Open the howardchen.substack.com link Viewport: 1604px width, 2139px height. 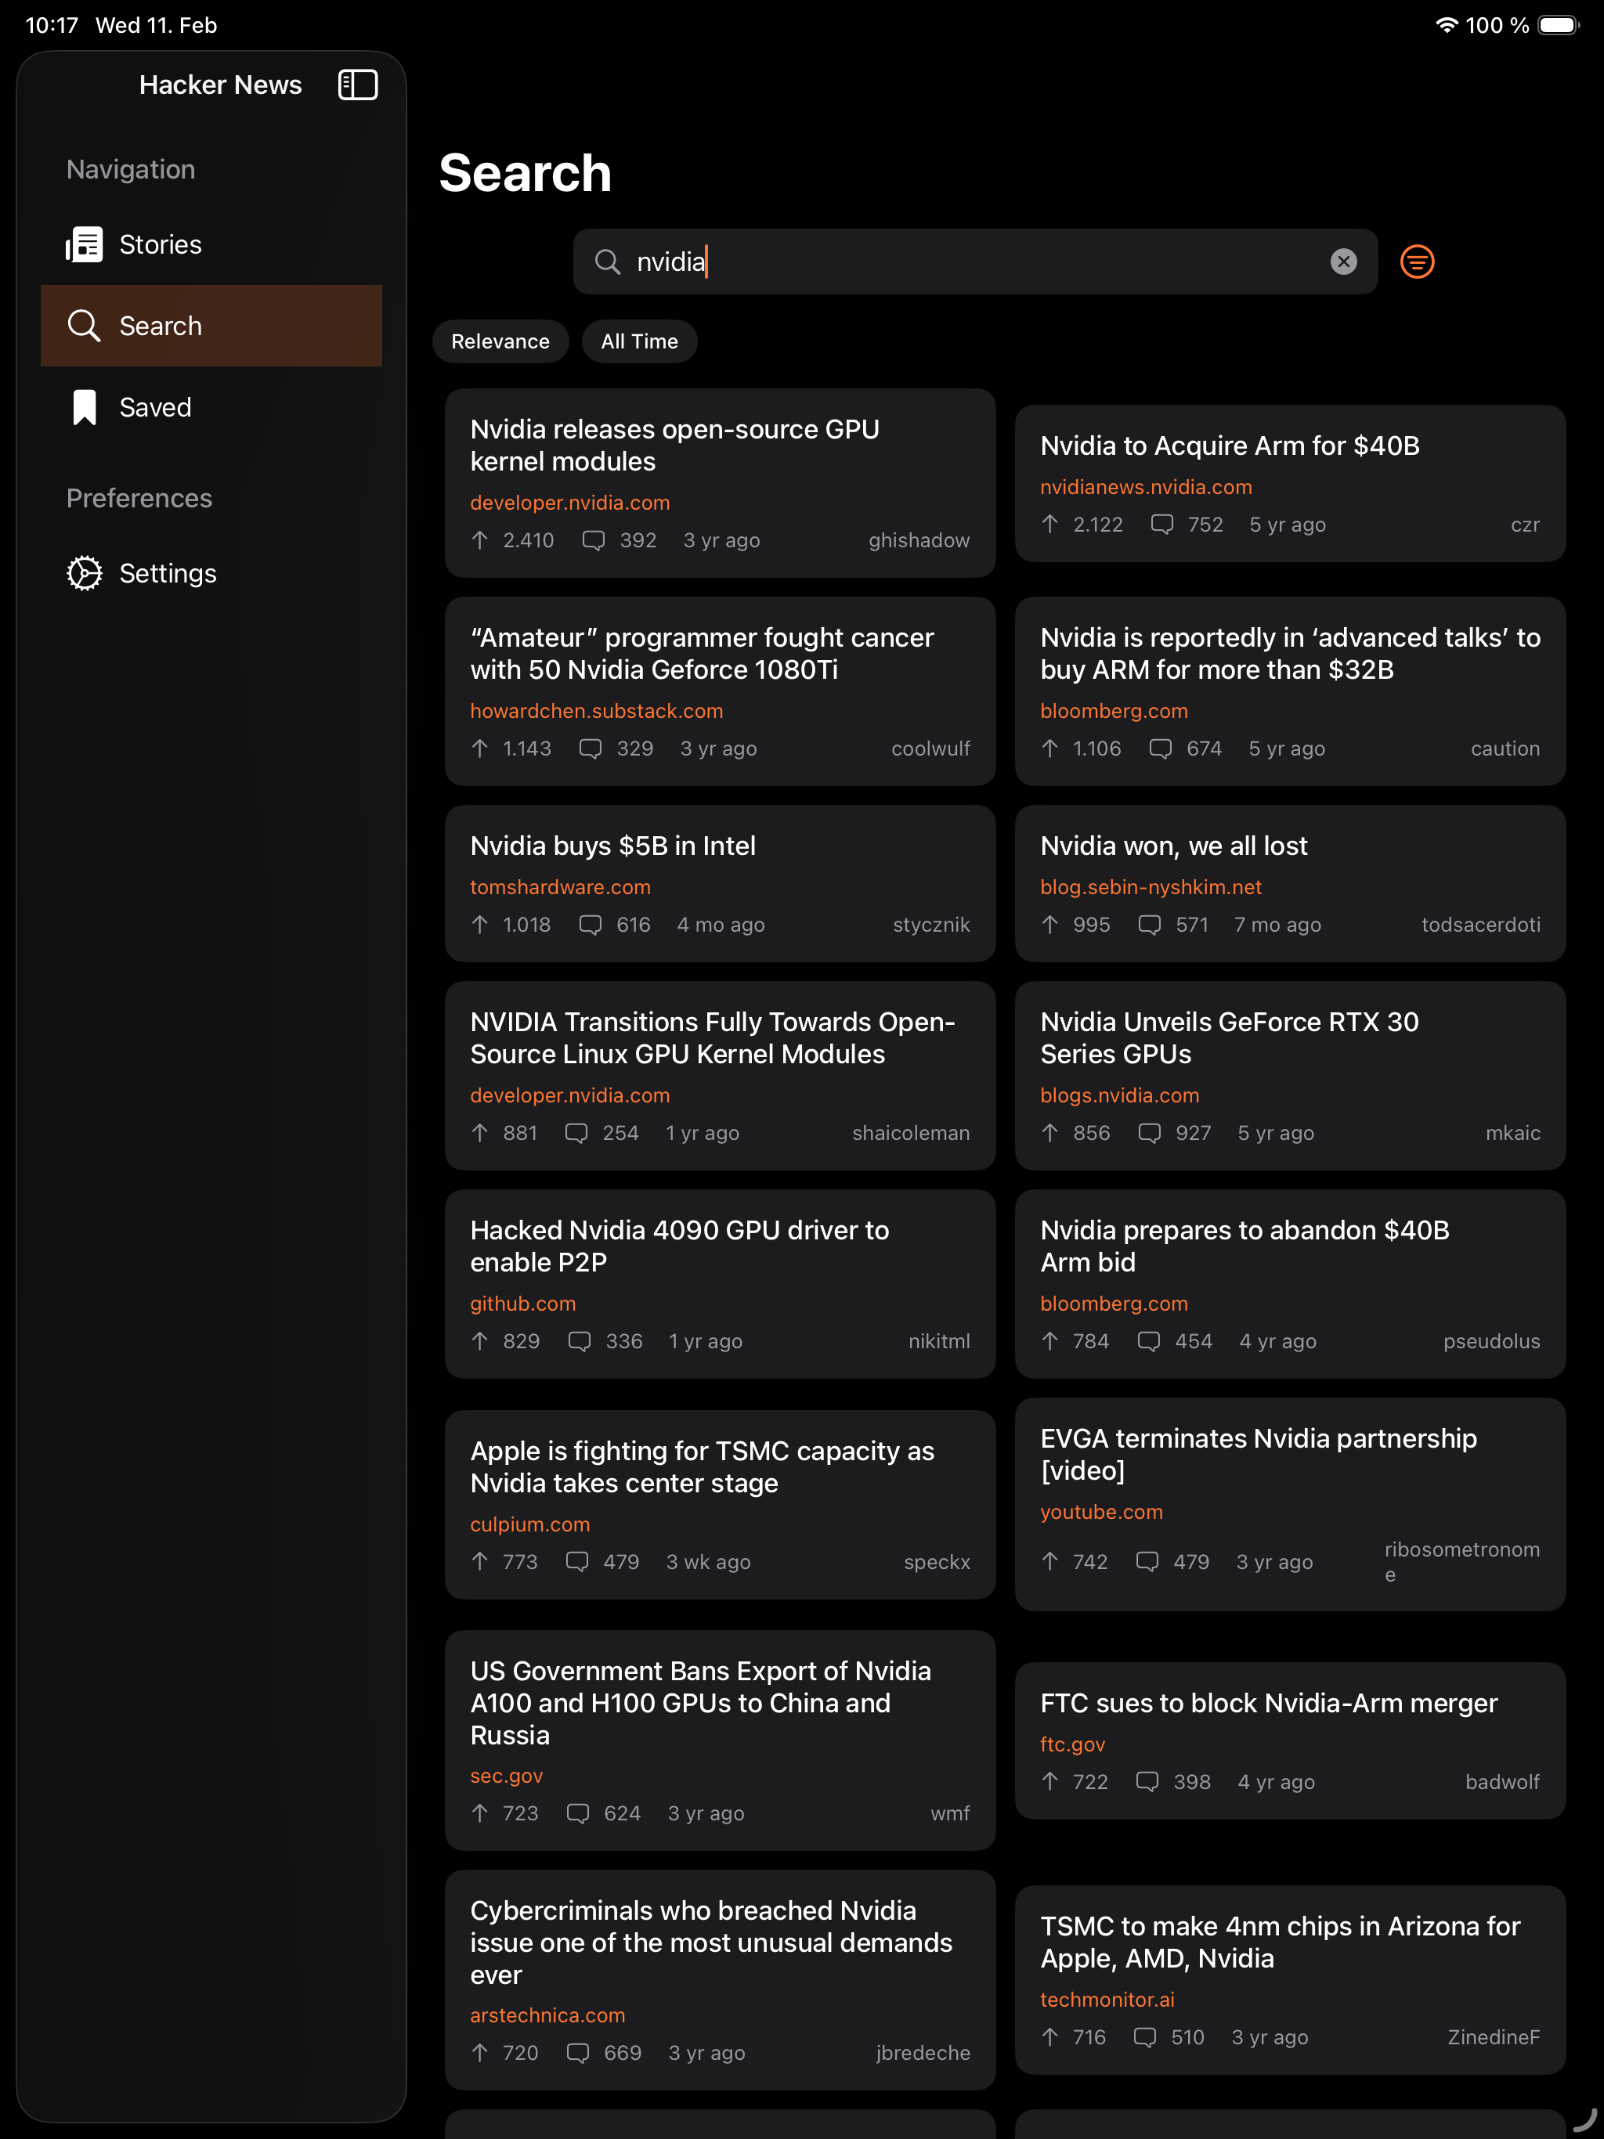coord(596,711)
